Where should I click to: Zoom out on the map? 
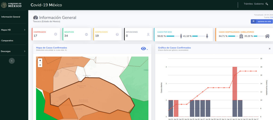(40, 65)
